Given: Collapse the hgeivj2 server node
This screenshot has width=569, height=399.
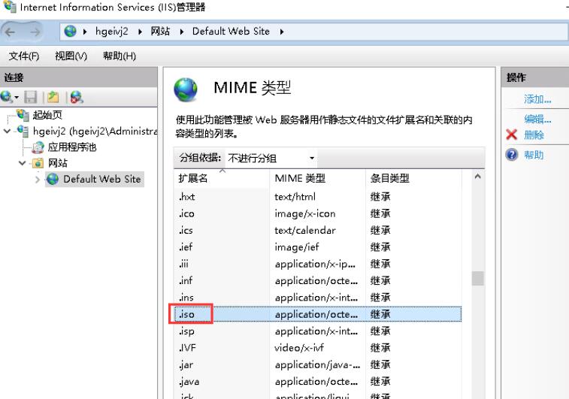Looking at the screenshot, I should point(7,131).
